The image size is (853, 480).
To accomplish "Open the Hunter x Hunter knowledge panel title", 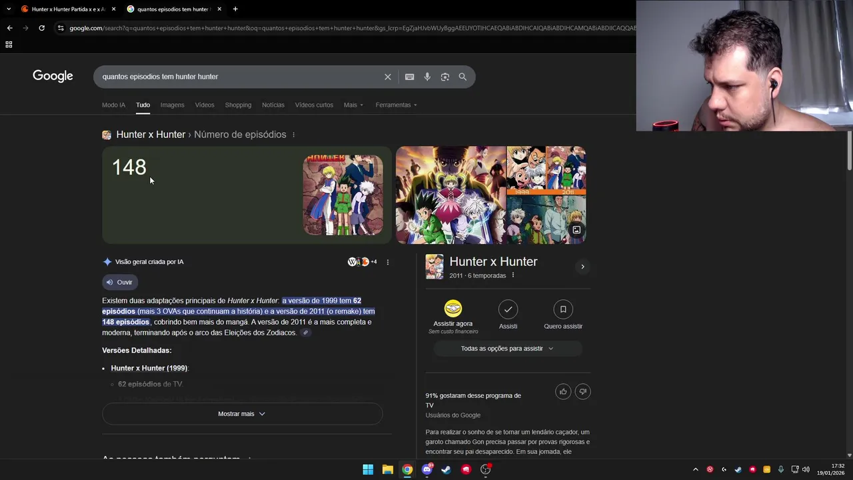I will tap(493, 261).
